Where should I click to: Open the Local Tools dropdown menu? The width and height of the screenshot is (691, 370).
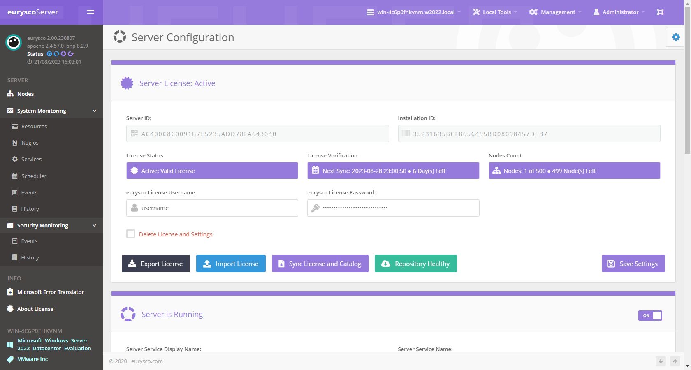click(495, 12)
